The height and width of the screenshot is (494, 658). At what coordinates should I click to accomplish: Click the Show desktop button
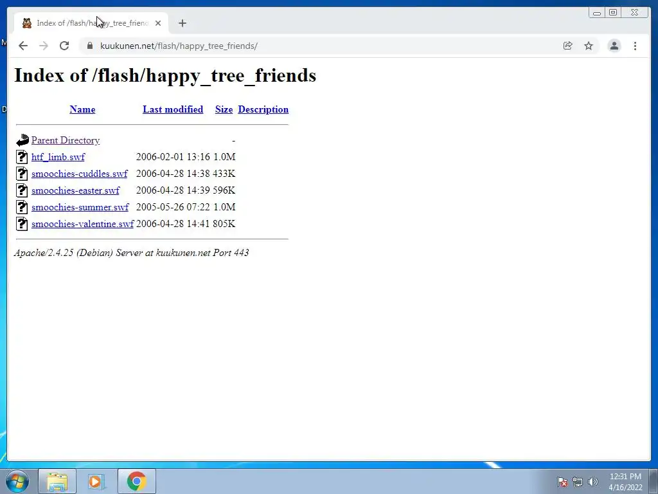point(654,481)
